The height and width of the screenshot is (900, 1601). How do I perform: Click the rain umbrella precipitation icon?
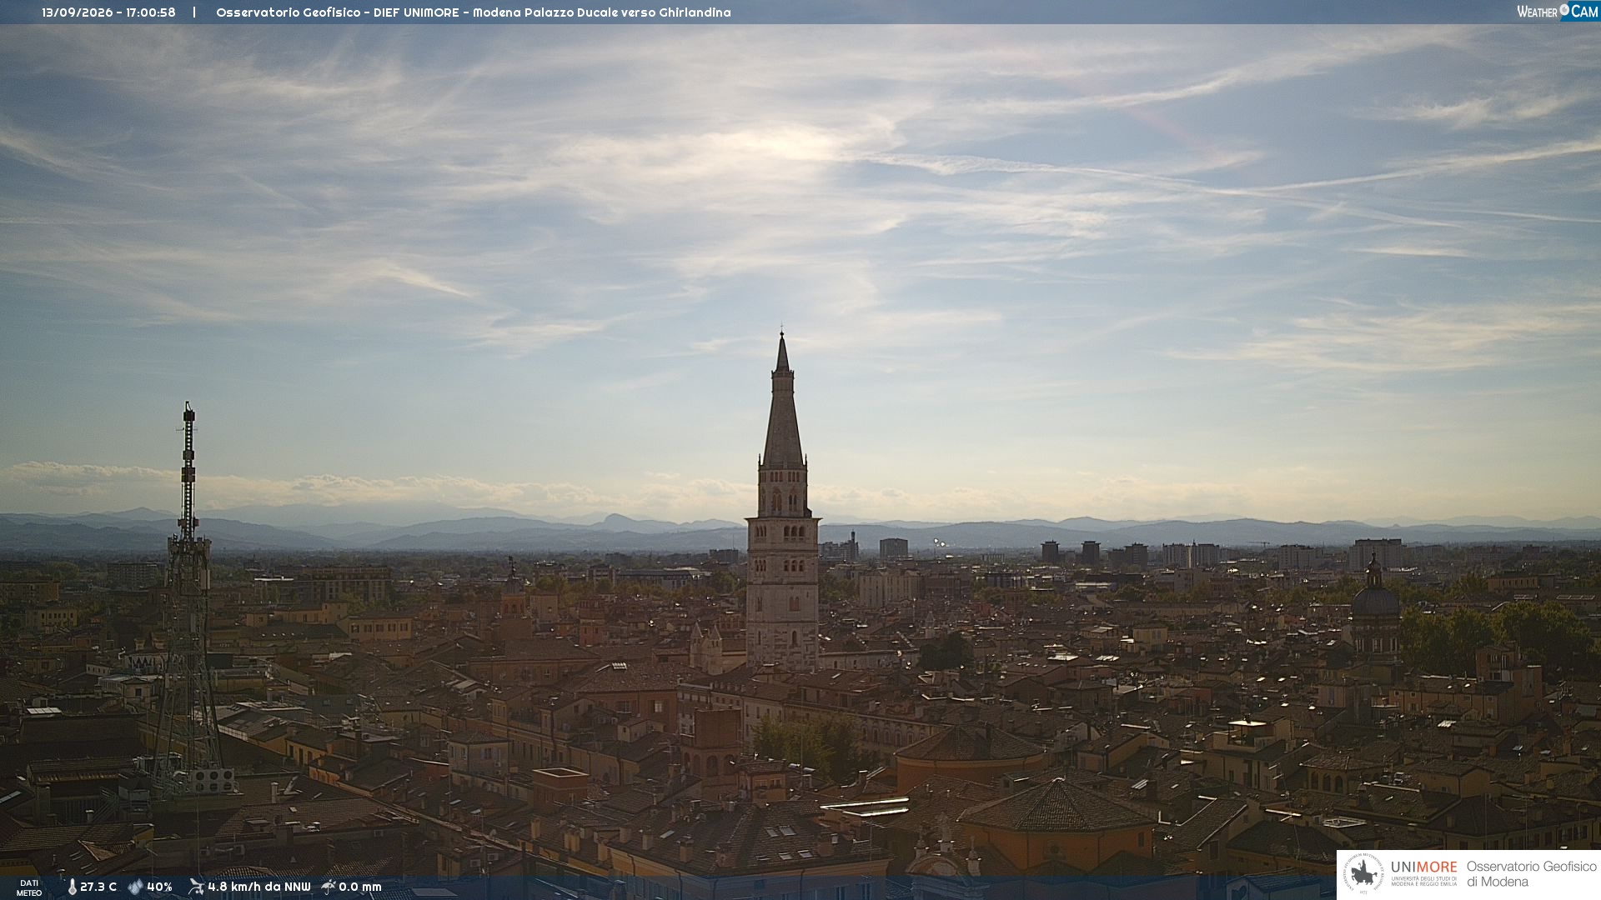329,887
